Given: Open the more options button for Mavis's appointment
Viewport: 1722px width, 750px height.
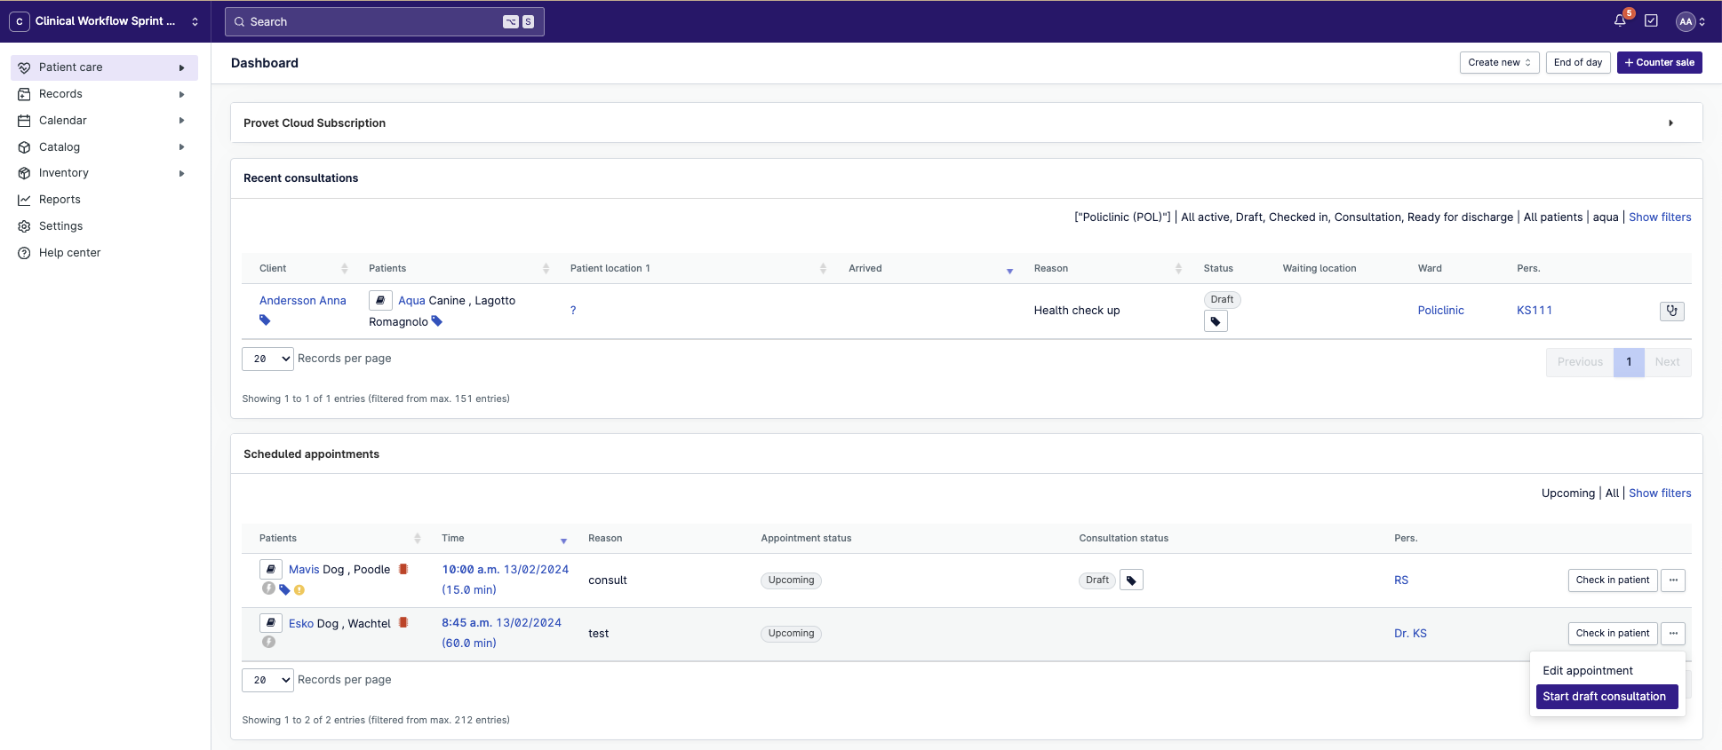Looking at the screenshot, I should pyautogui.click(x=1673, y=580).
